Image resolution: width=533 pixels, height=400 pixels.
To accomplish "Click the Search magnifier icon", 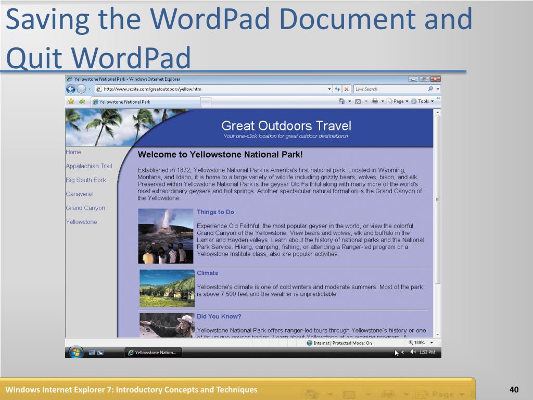I will [430, 89].
